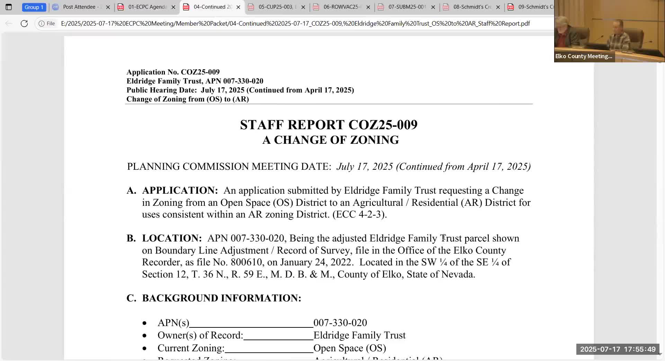Close the 06-ROWVAC25 tab
Viewport: 665px width, 361px height.
[x=368, y=7]
